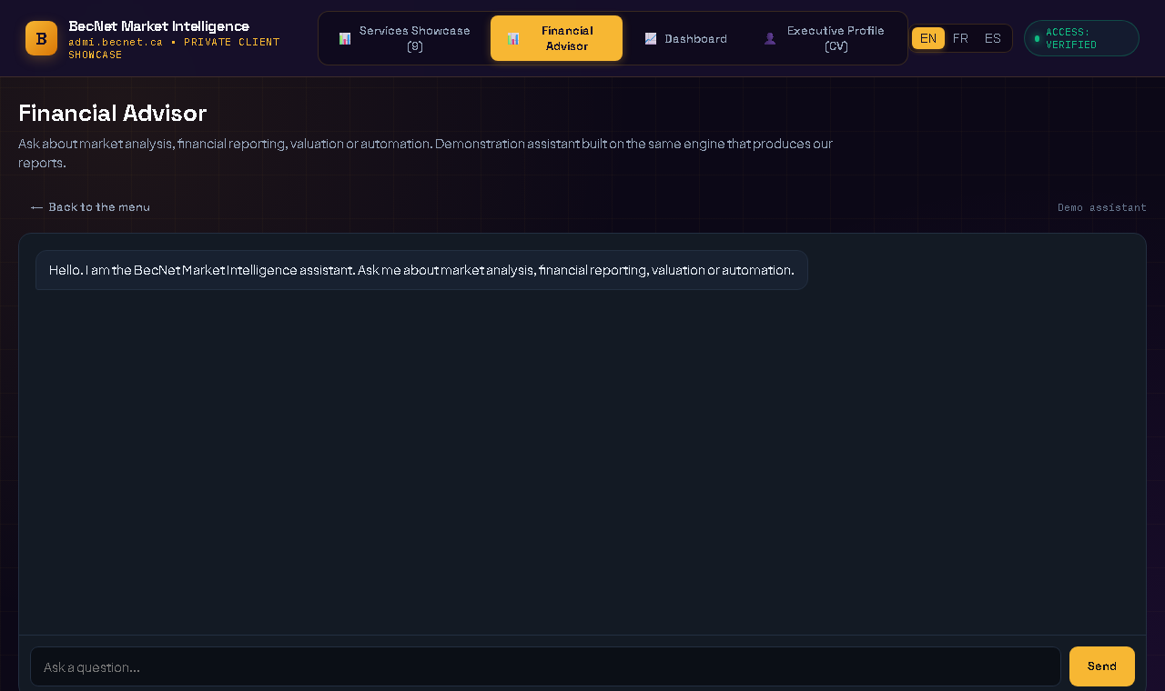Click the green access status dot
This screenshot has width=1165, height=691.
click(x=1037, y=38)
